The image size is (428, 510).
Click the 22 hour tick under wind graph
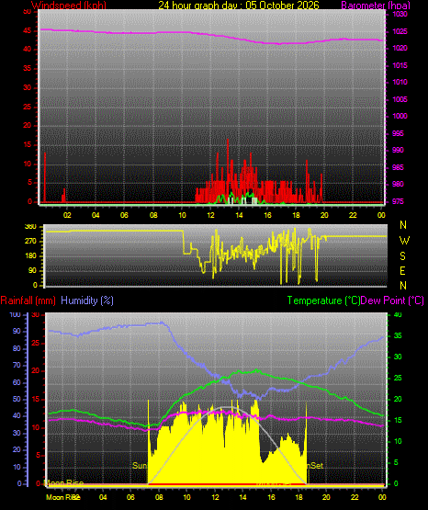click(353, 215)
